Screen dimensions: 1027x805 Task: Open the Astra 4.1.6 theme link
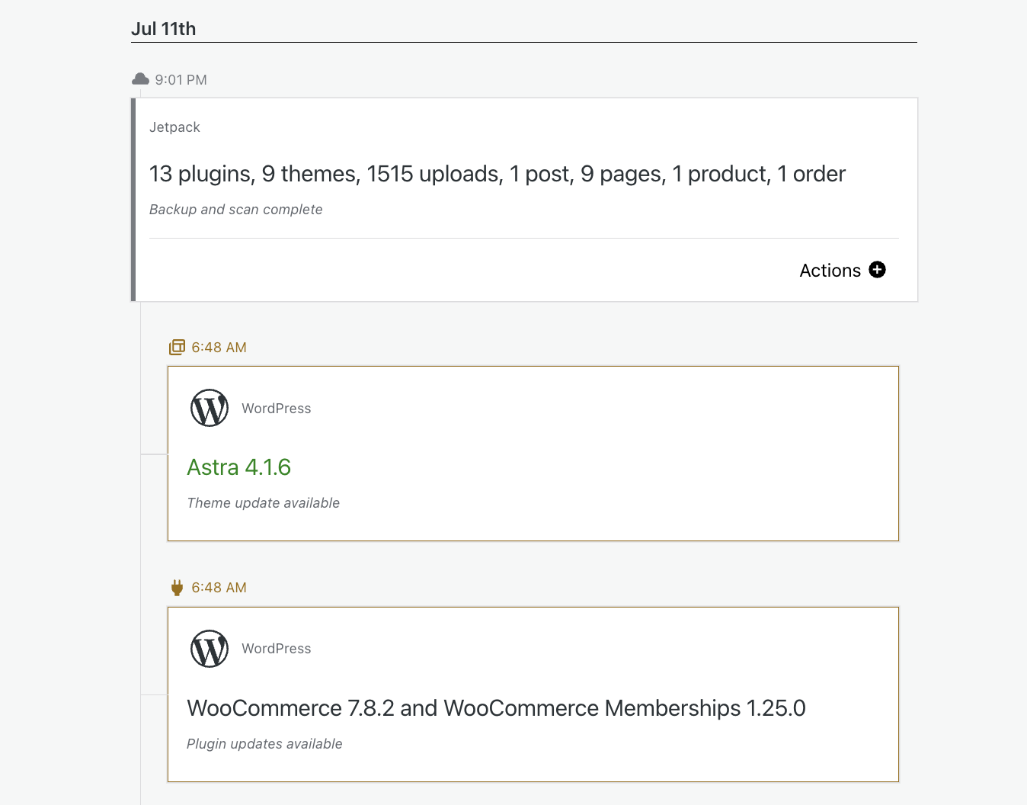click(x=238, y=467)
